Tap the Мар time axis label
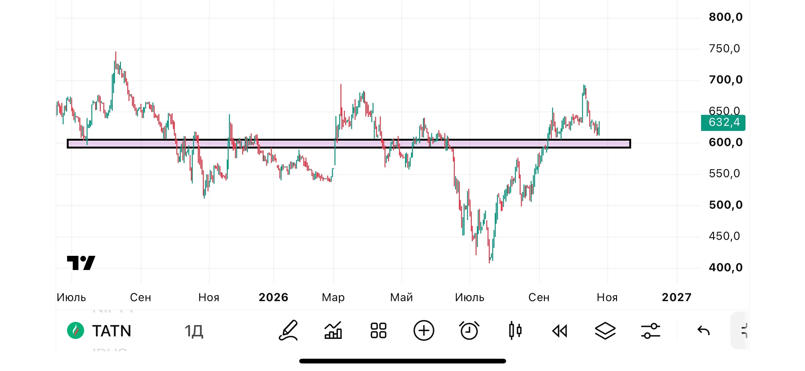 tap(333, 297)
